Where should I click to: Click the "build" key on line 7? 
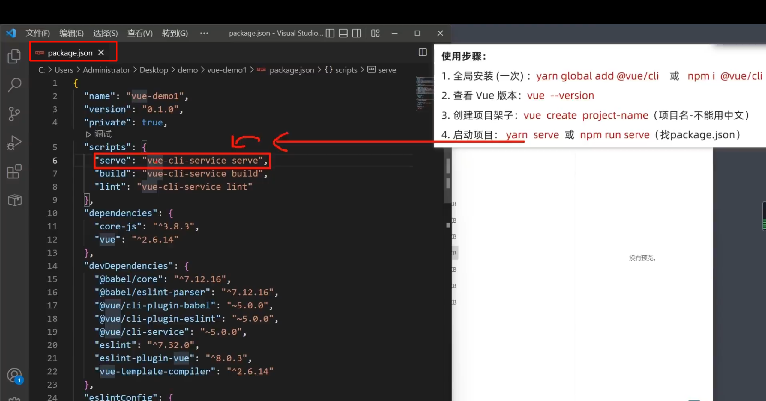tap(113, 174)
